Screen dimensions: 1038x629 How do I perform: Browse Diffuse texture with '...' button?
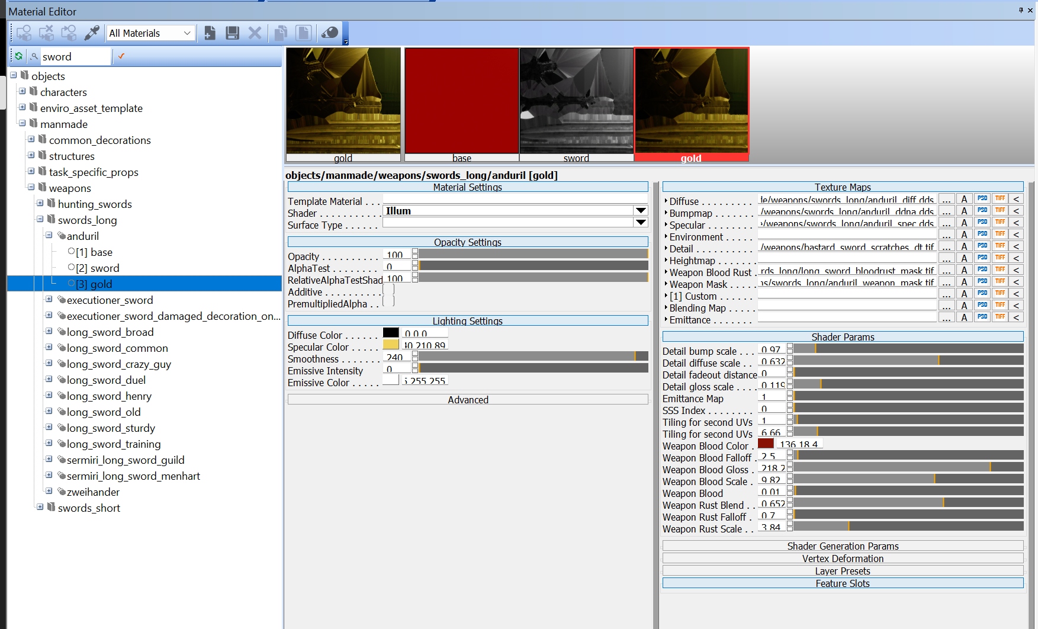947,200
